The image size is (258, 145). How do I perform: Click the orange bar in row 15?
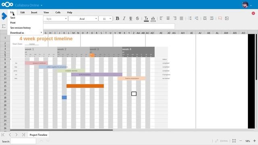85,86
